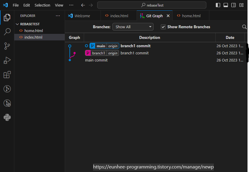Open the Extensions view

pyautogui.click(x=7, y=75)
